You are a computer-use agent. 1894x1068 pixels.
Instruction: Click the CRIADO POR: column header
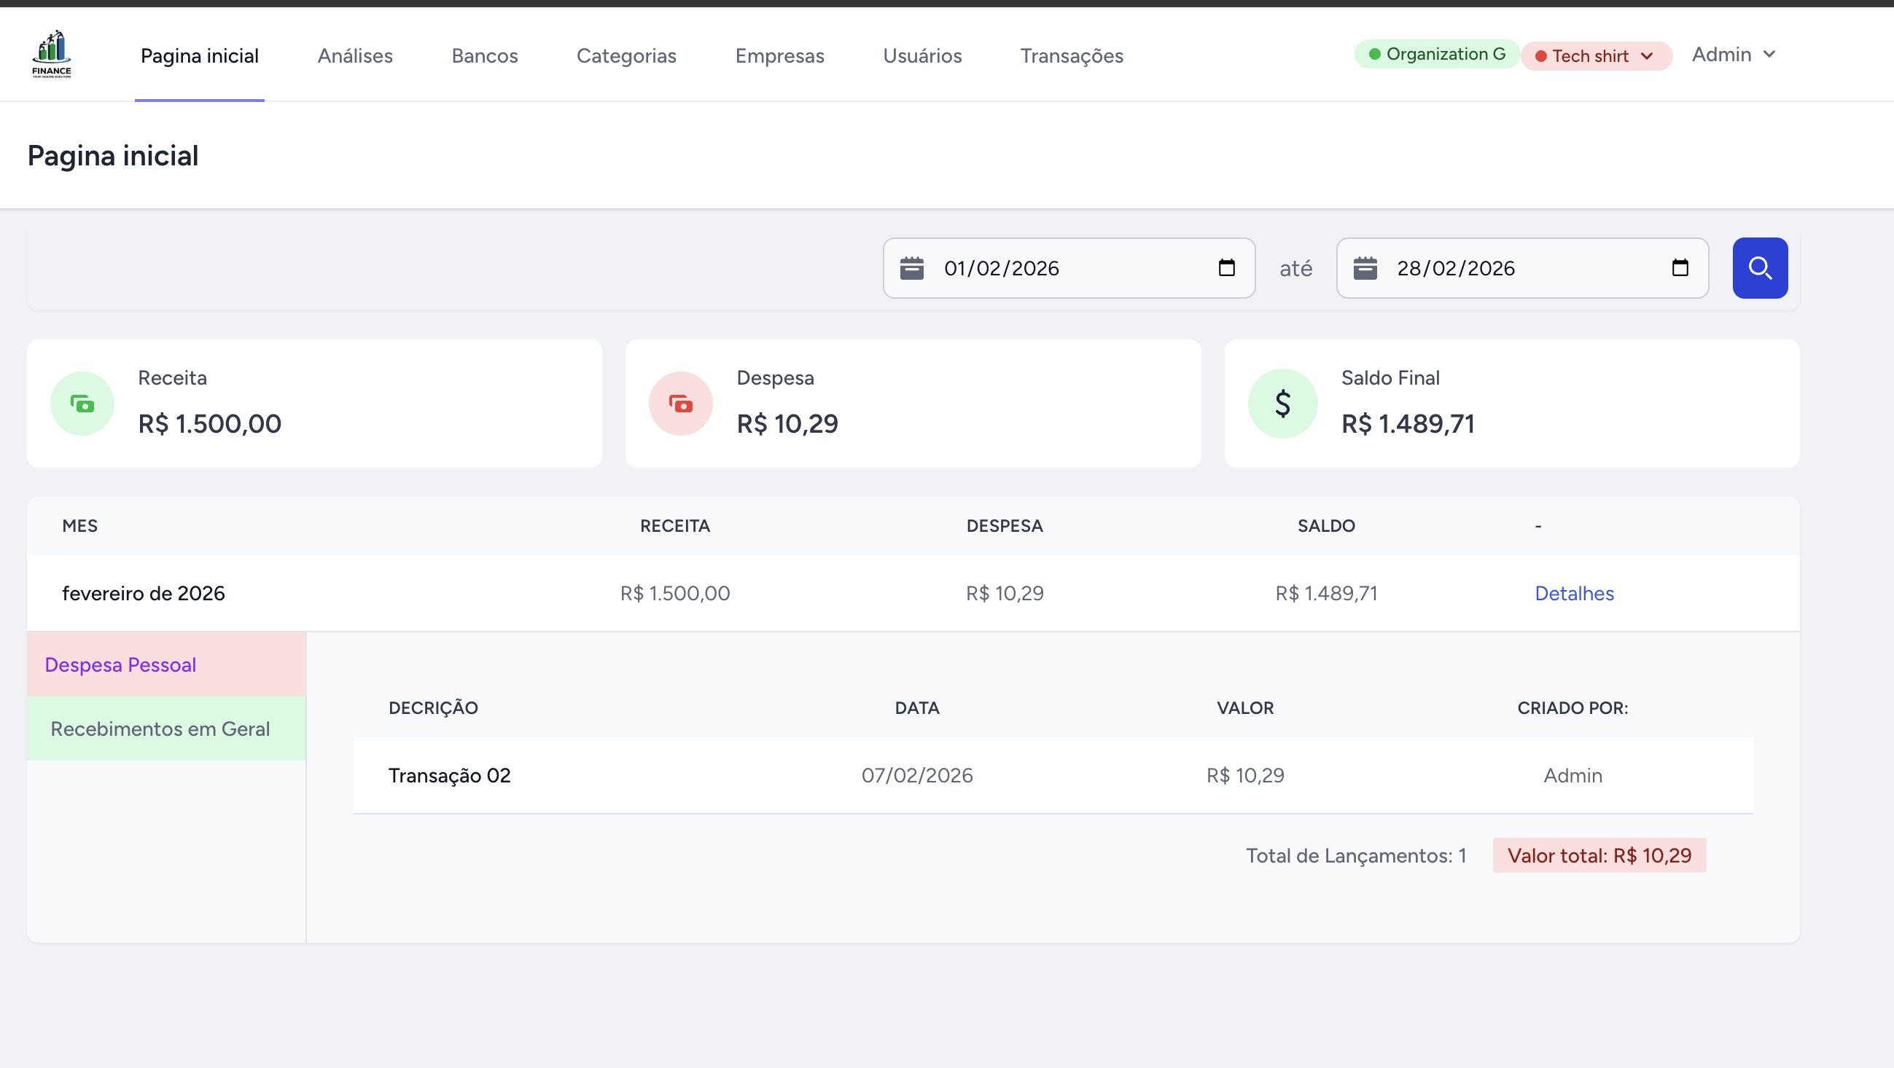click(1573, 708)
